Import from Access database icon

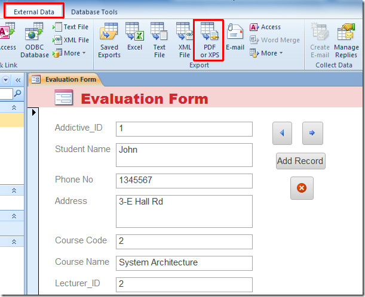click(x=8, y=37)
